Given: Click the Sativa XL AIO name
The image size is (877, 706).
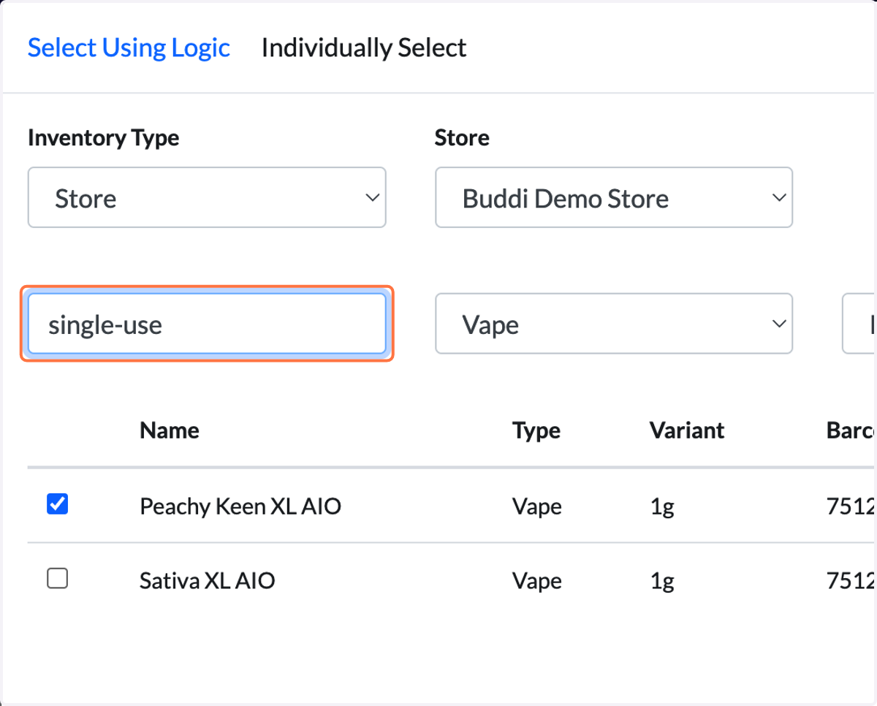Looking at the screenshot, I should 208,581.
